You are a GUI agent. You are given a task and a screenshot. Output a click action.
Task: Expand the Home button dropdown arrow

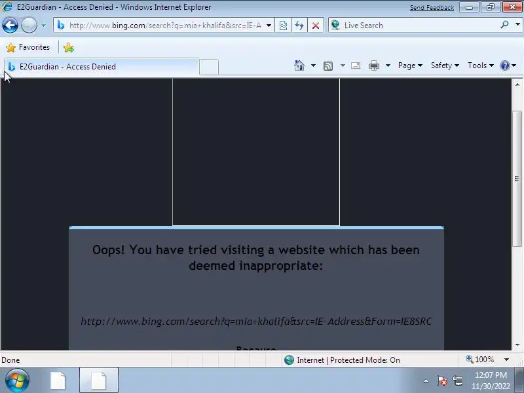pyautogui.click(x=313, y=65)
